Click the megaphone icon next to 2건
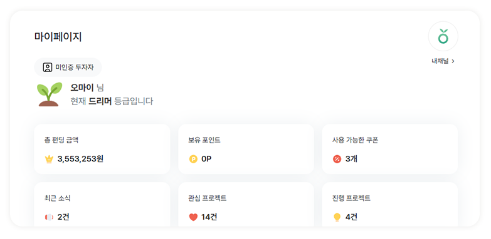 49,217
